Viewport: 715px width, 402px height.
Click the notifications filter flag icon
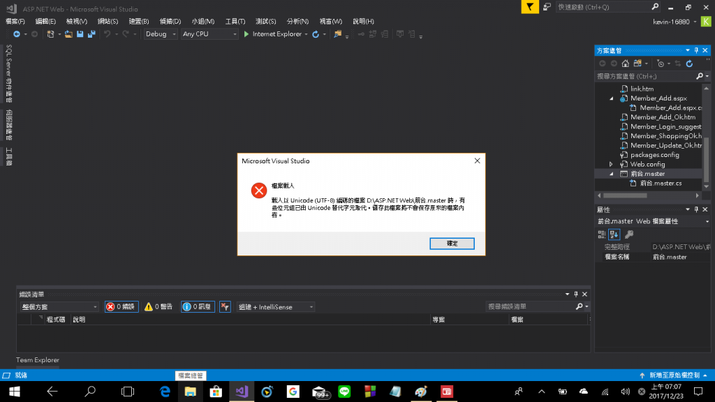[530, 7]
